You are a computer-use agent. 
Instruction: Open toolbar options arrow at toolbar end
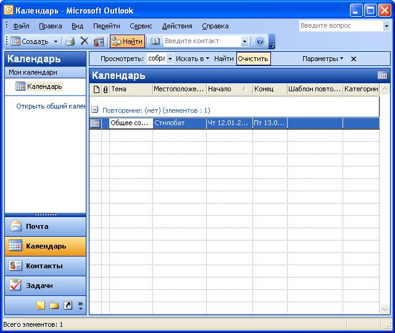coord(272,41)
